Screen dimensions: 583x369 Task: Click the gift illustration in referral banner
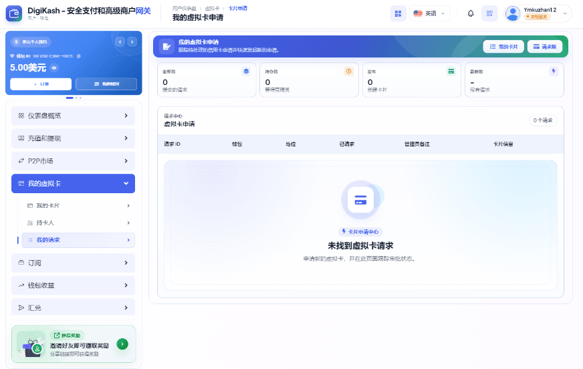coord(31,344)
